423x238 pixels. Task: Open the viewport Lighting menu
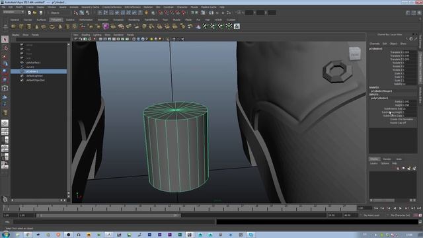[97, 35]
